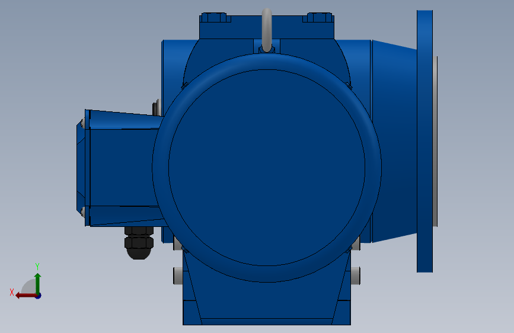514x333 pixels.
Task: Select the gray pin at lower right of housing
Action: (355, 276)
